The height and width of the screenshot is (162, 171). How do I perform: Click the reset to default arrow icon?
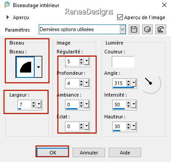pyautogui.click(x=161, y=29)
